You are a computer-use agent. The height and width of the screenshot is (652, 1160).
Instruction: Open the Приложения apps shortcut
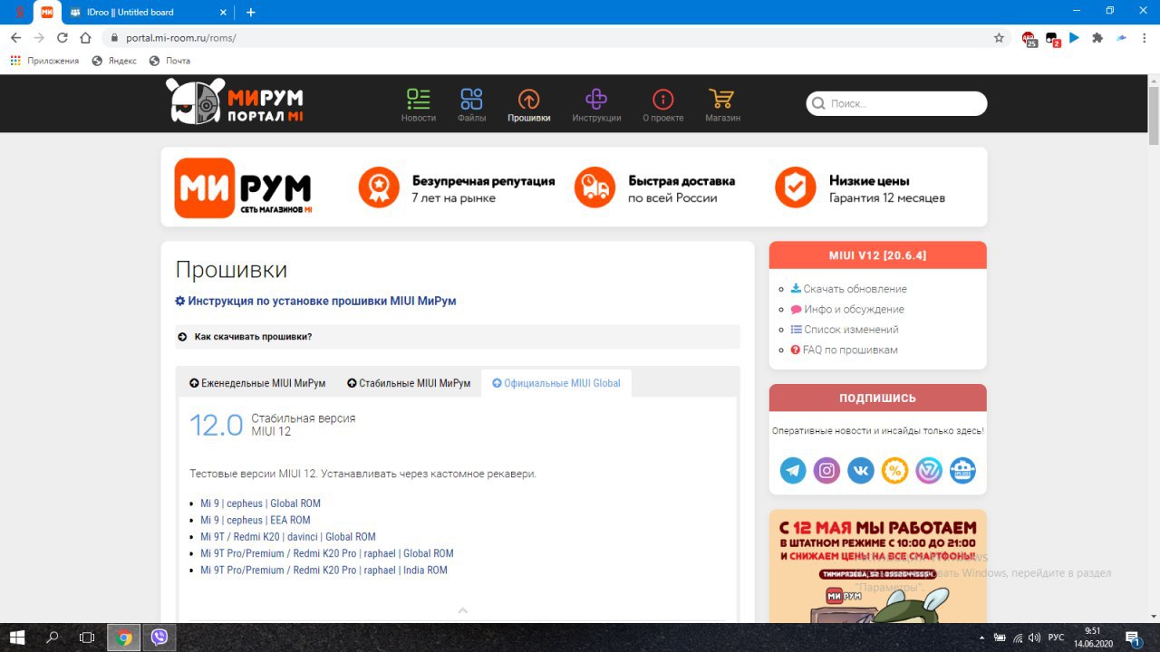pos(44,61)
